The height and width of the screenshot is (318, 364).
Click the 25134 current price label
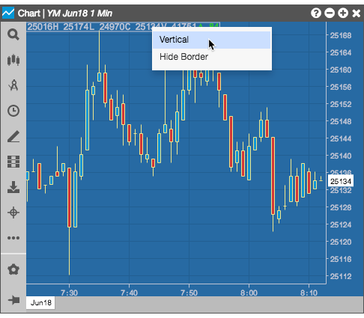[341, 181]
